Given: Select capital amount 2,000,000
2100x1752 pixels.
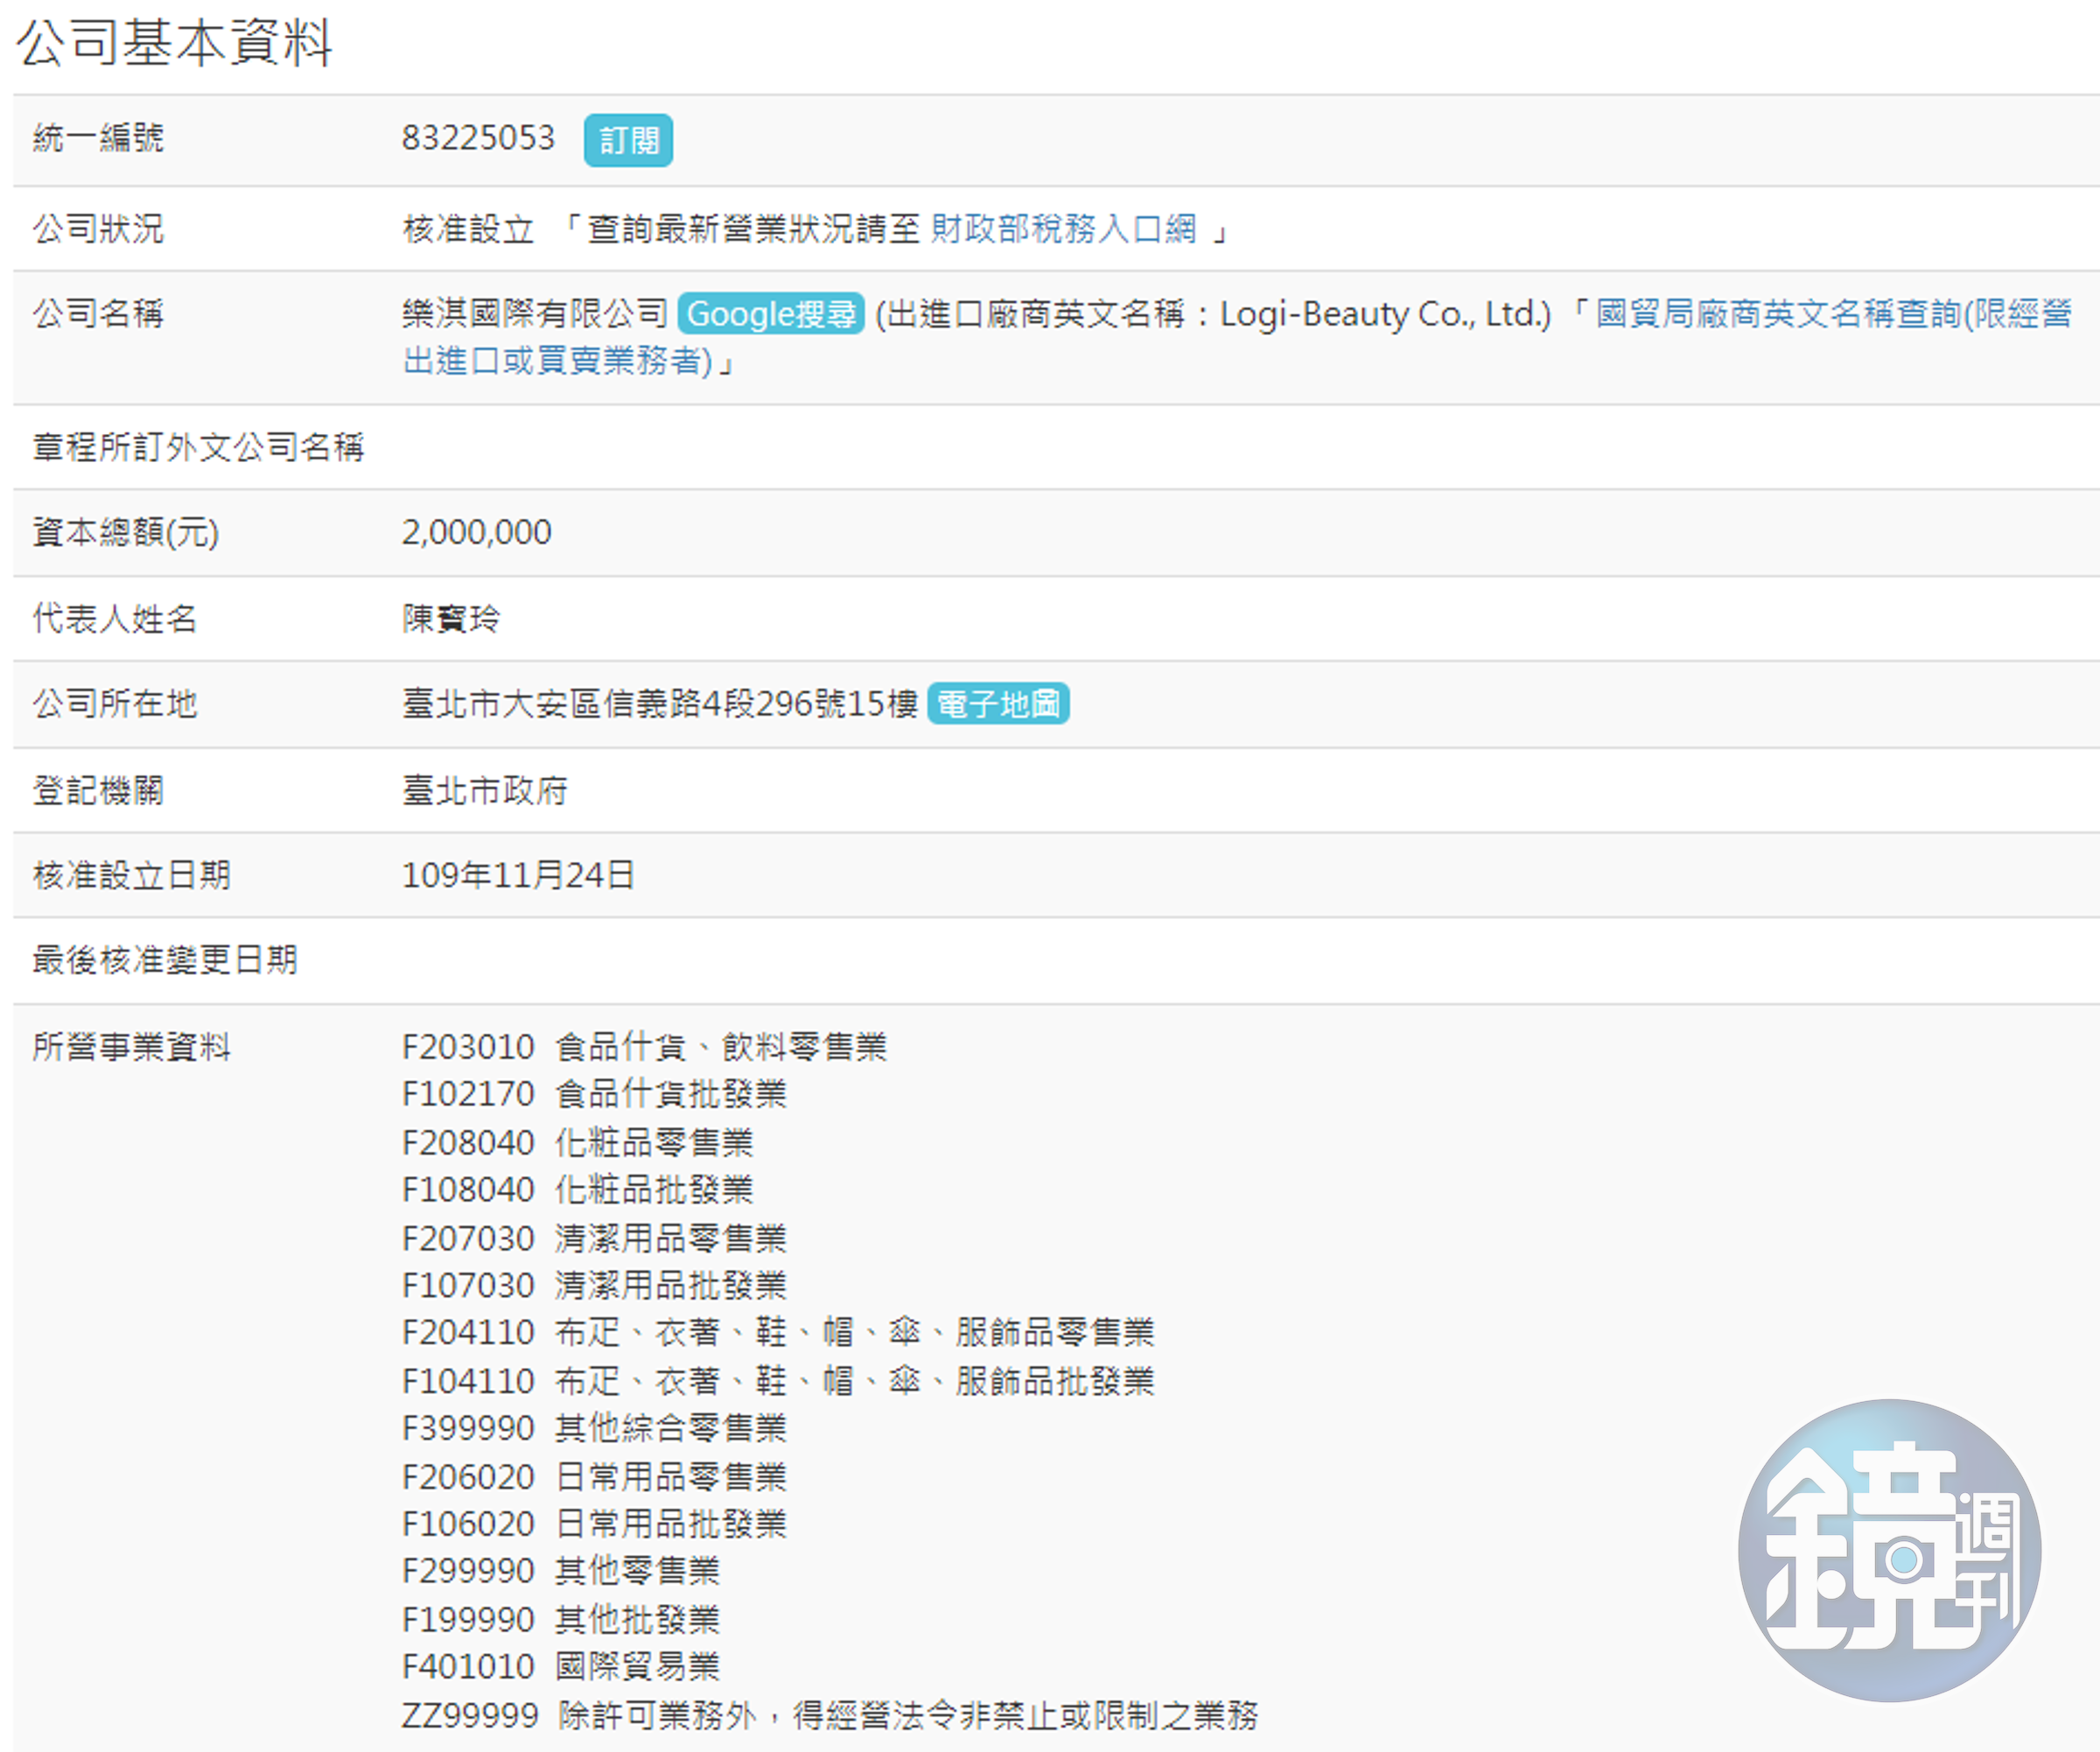Looking at the screenshot, I should pos(476,532).
